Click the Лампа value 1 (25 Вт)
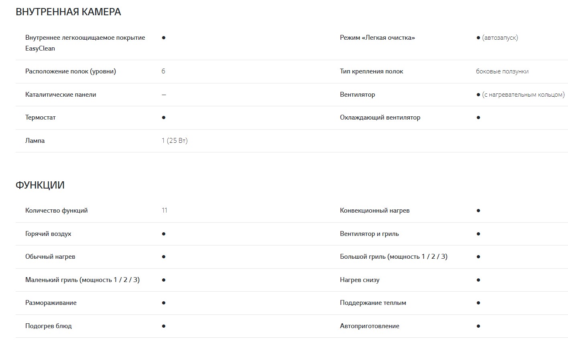This screenshot has height=357, width=568. click(x=175, y=141)
